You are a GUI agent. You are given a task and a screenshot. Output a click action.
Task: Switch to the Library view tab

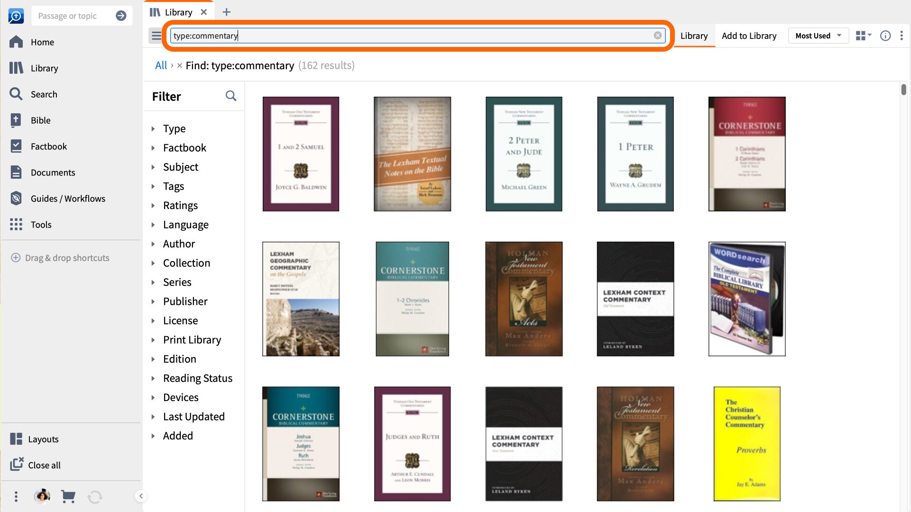[693, 36]
